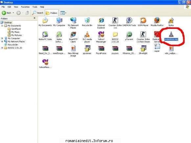
Task: Select the My Computer icon in file area
Action: (x=59, y=22)
